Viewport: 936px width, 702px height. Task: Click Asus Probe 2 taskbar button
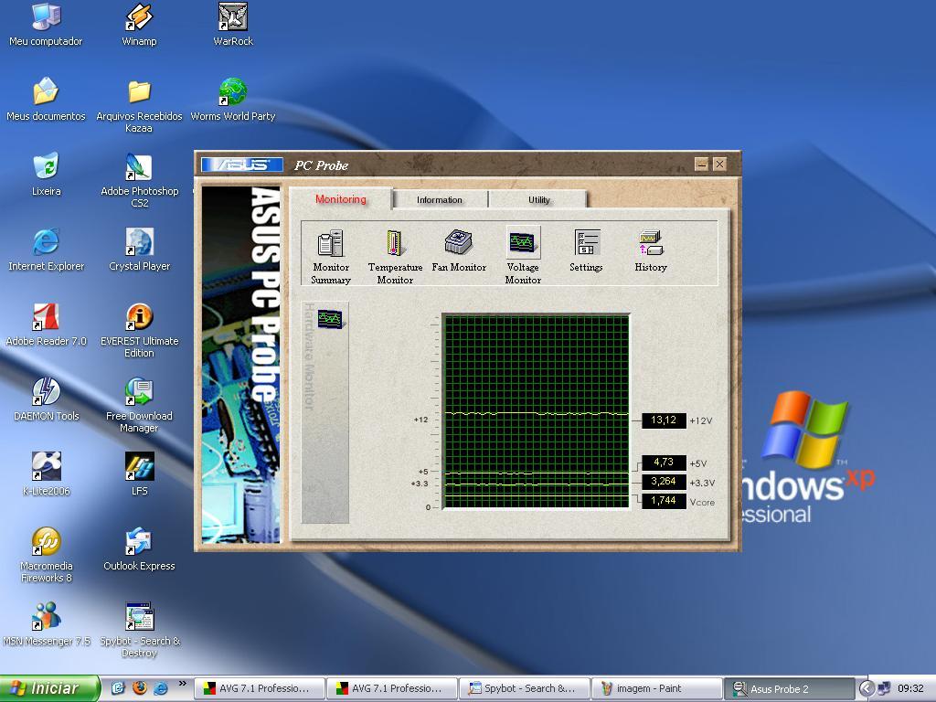[x=789, y=688]
